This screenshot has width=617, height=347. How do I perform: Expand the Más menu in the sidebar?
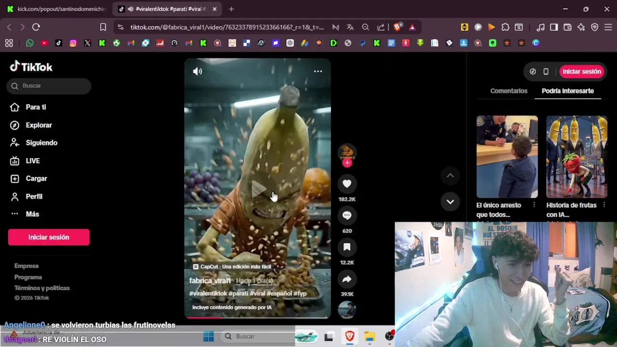point(32,214)
